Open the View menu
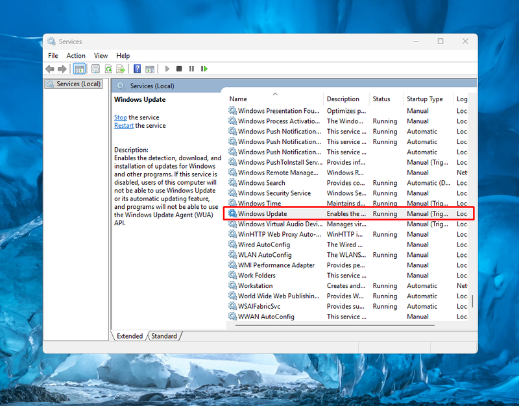519x406 pixels. (101, 56)
